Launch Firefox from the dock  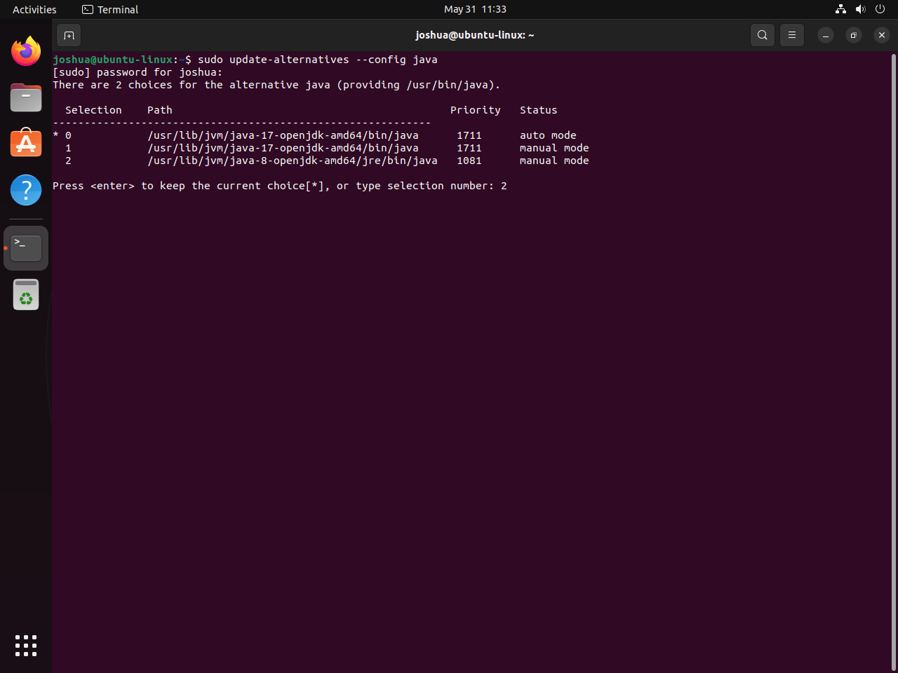point(25,50)
